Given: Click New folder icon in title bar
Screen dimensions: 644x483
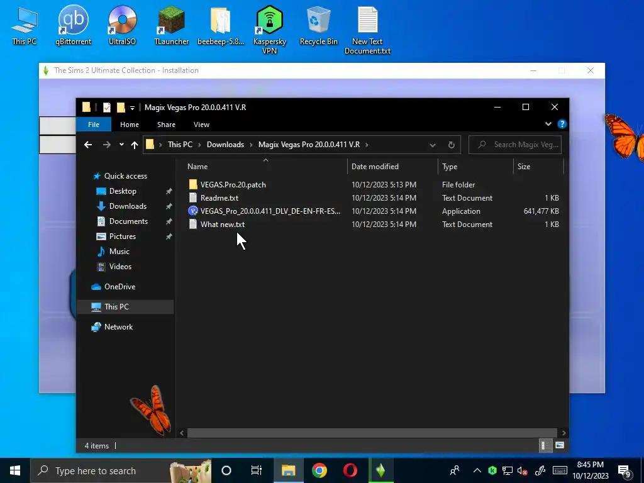Looking at the screenshot, I should (x=121, y=107).
